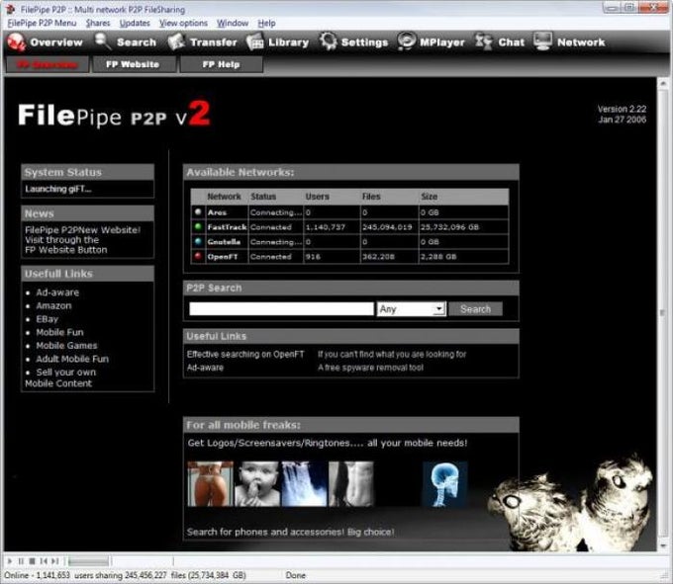Click the FastTrack green status indicator
Screen dimensions: 673x584
click(x=198, y=226)
